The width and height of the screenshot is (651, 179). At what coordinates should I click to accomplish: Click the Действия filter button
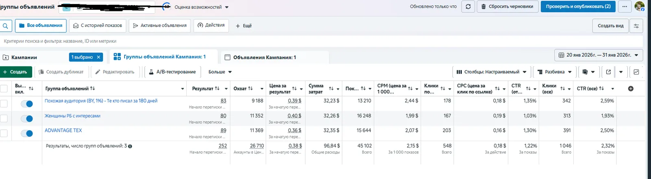211,25
